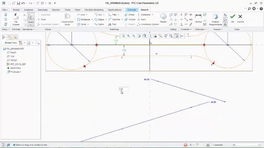Open the Fillet tool dropdown arrow
The width and height of the screenshot is (264, 148).
point(118,15)
